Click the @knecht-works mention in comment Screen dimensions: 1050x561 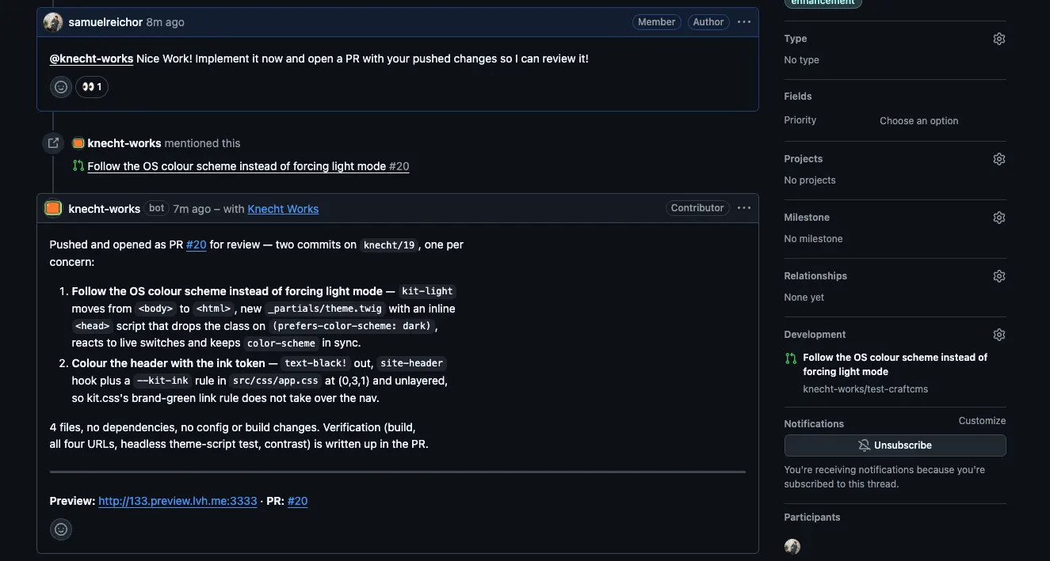tap(91, 59)
